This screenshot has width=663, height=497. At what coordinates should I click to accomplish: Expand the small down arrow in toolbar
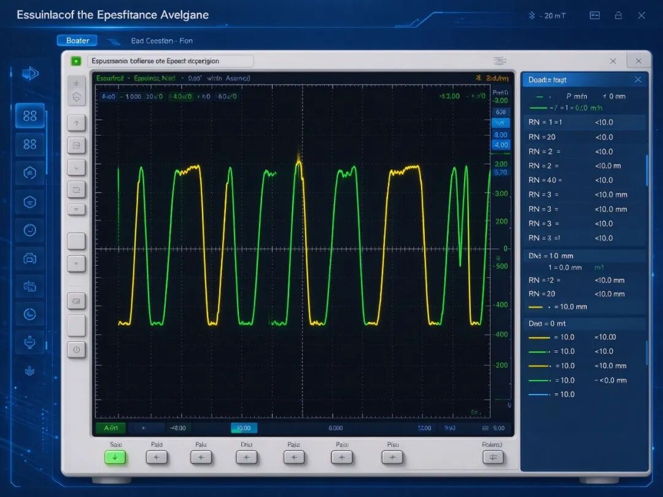coord(77,209)
